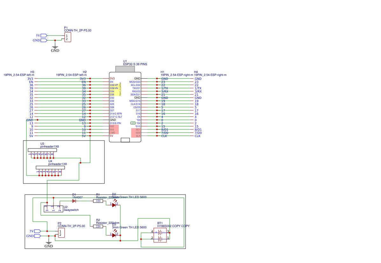Select the CLK/D18 pin label on U1
Image resolution: width=381 pixels, height=263 pixels.
pos(136,104)
